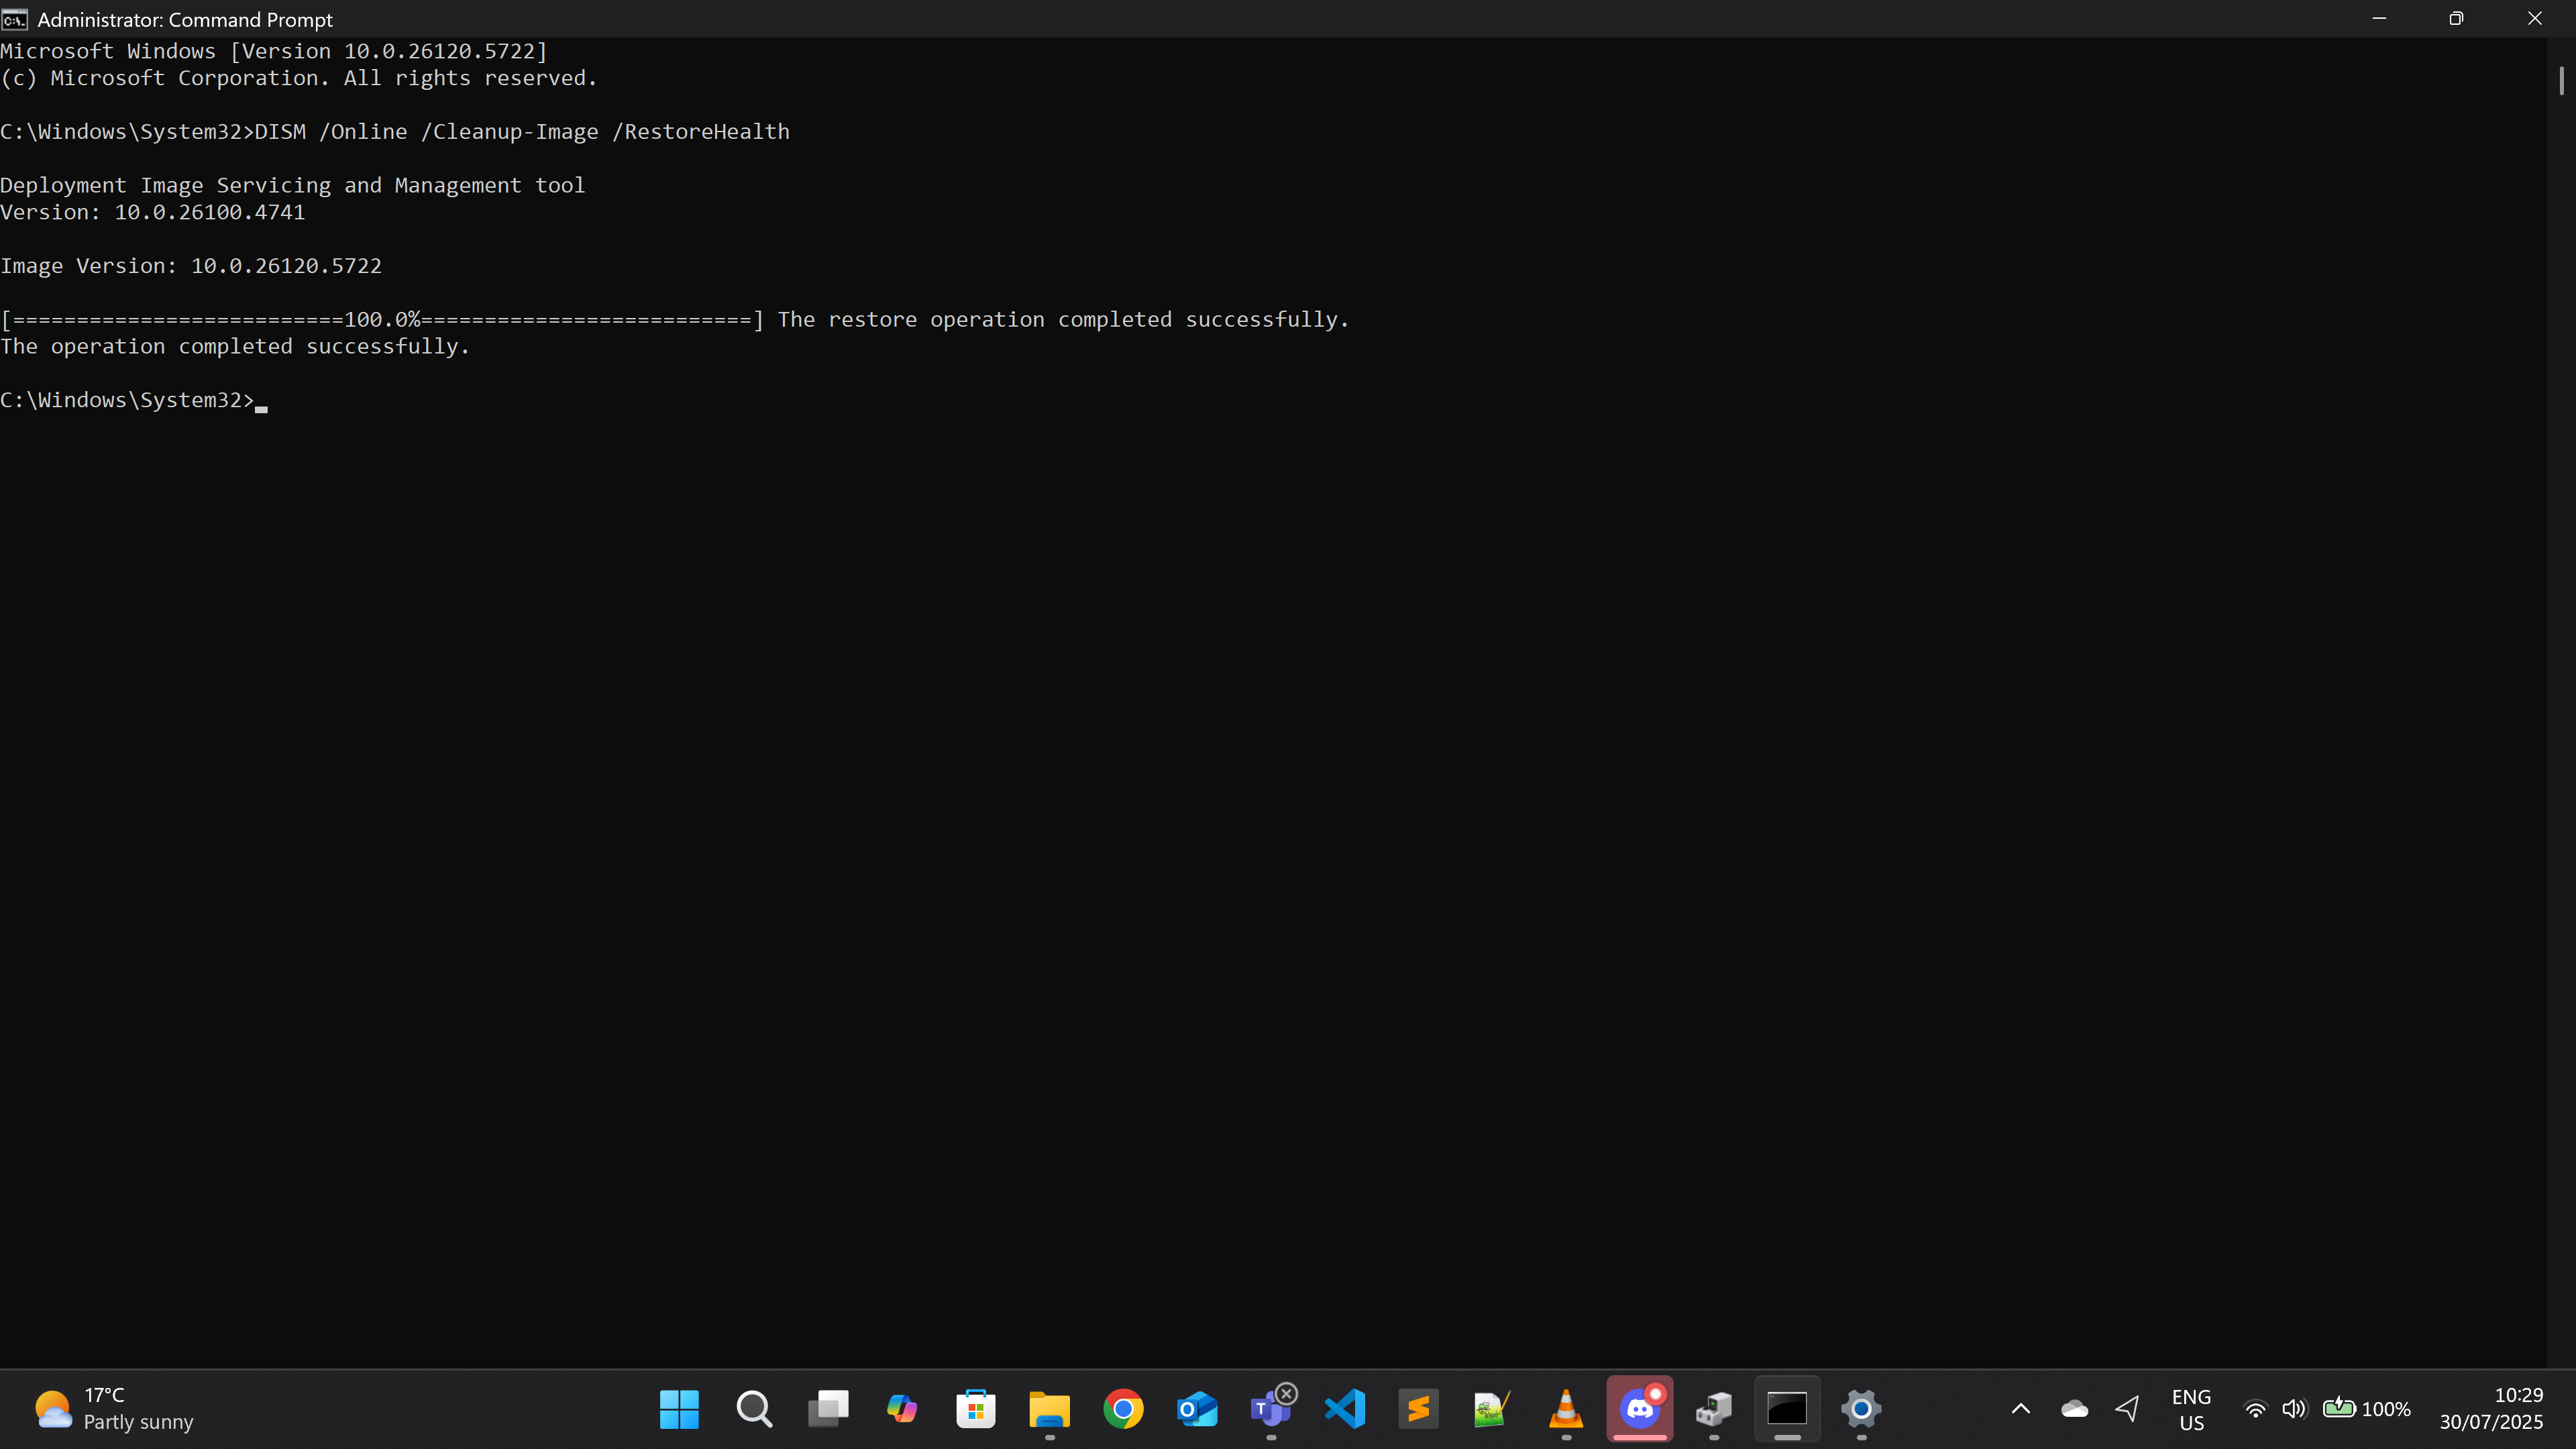The width and height of the screenshot is (2576, 1449).
Task: Click '(c) Microsoft Corporation. All rights reserved.' line
Action: 298,79
